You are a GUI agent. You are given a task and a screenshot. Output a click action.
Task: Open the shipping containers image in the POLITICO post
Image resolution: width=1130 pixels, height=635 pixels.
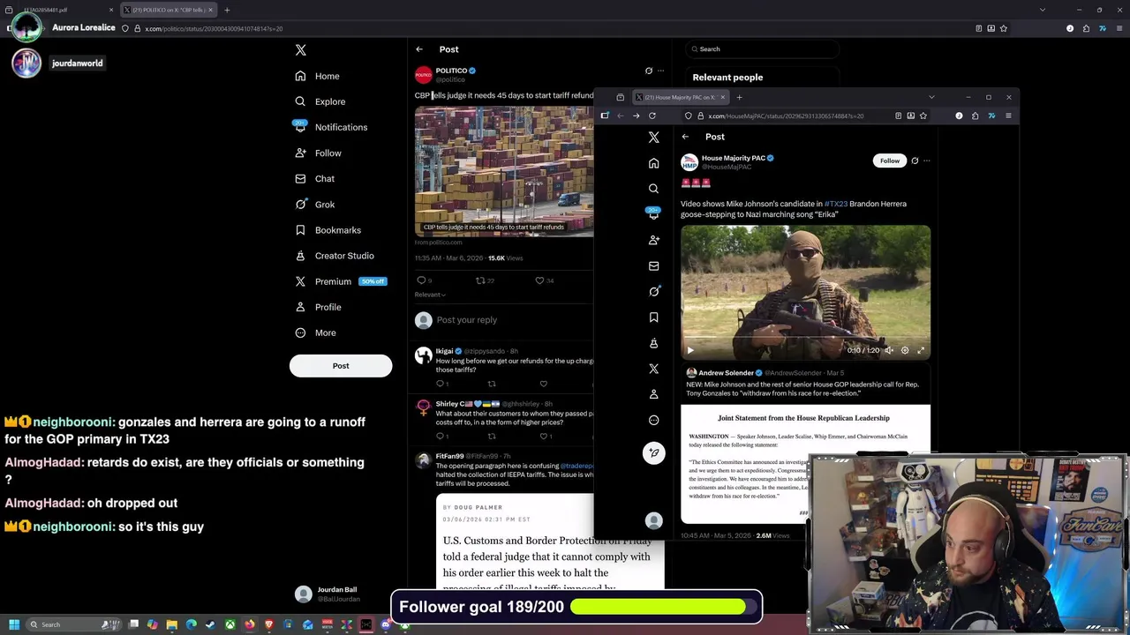point(504,171)
